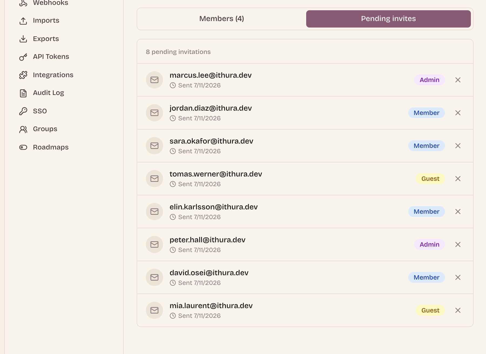Click Member badge for jordan.diaz
This screenshot has height=354, width=486.
pyautogui.click(x=427, y=113)
